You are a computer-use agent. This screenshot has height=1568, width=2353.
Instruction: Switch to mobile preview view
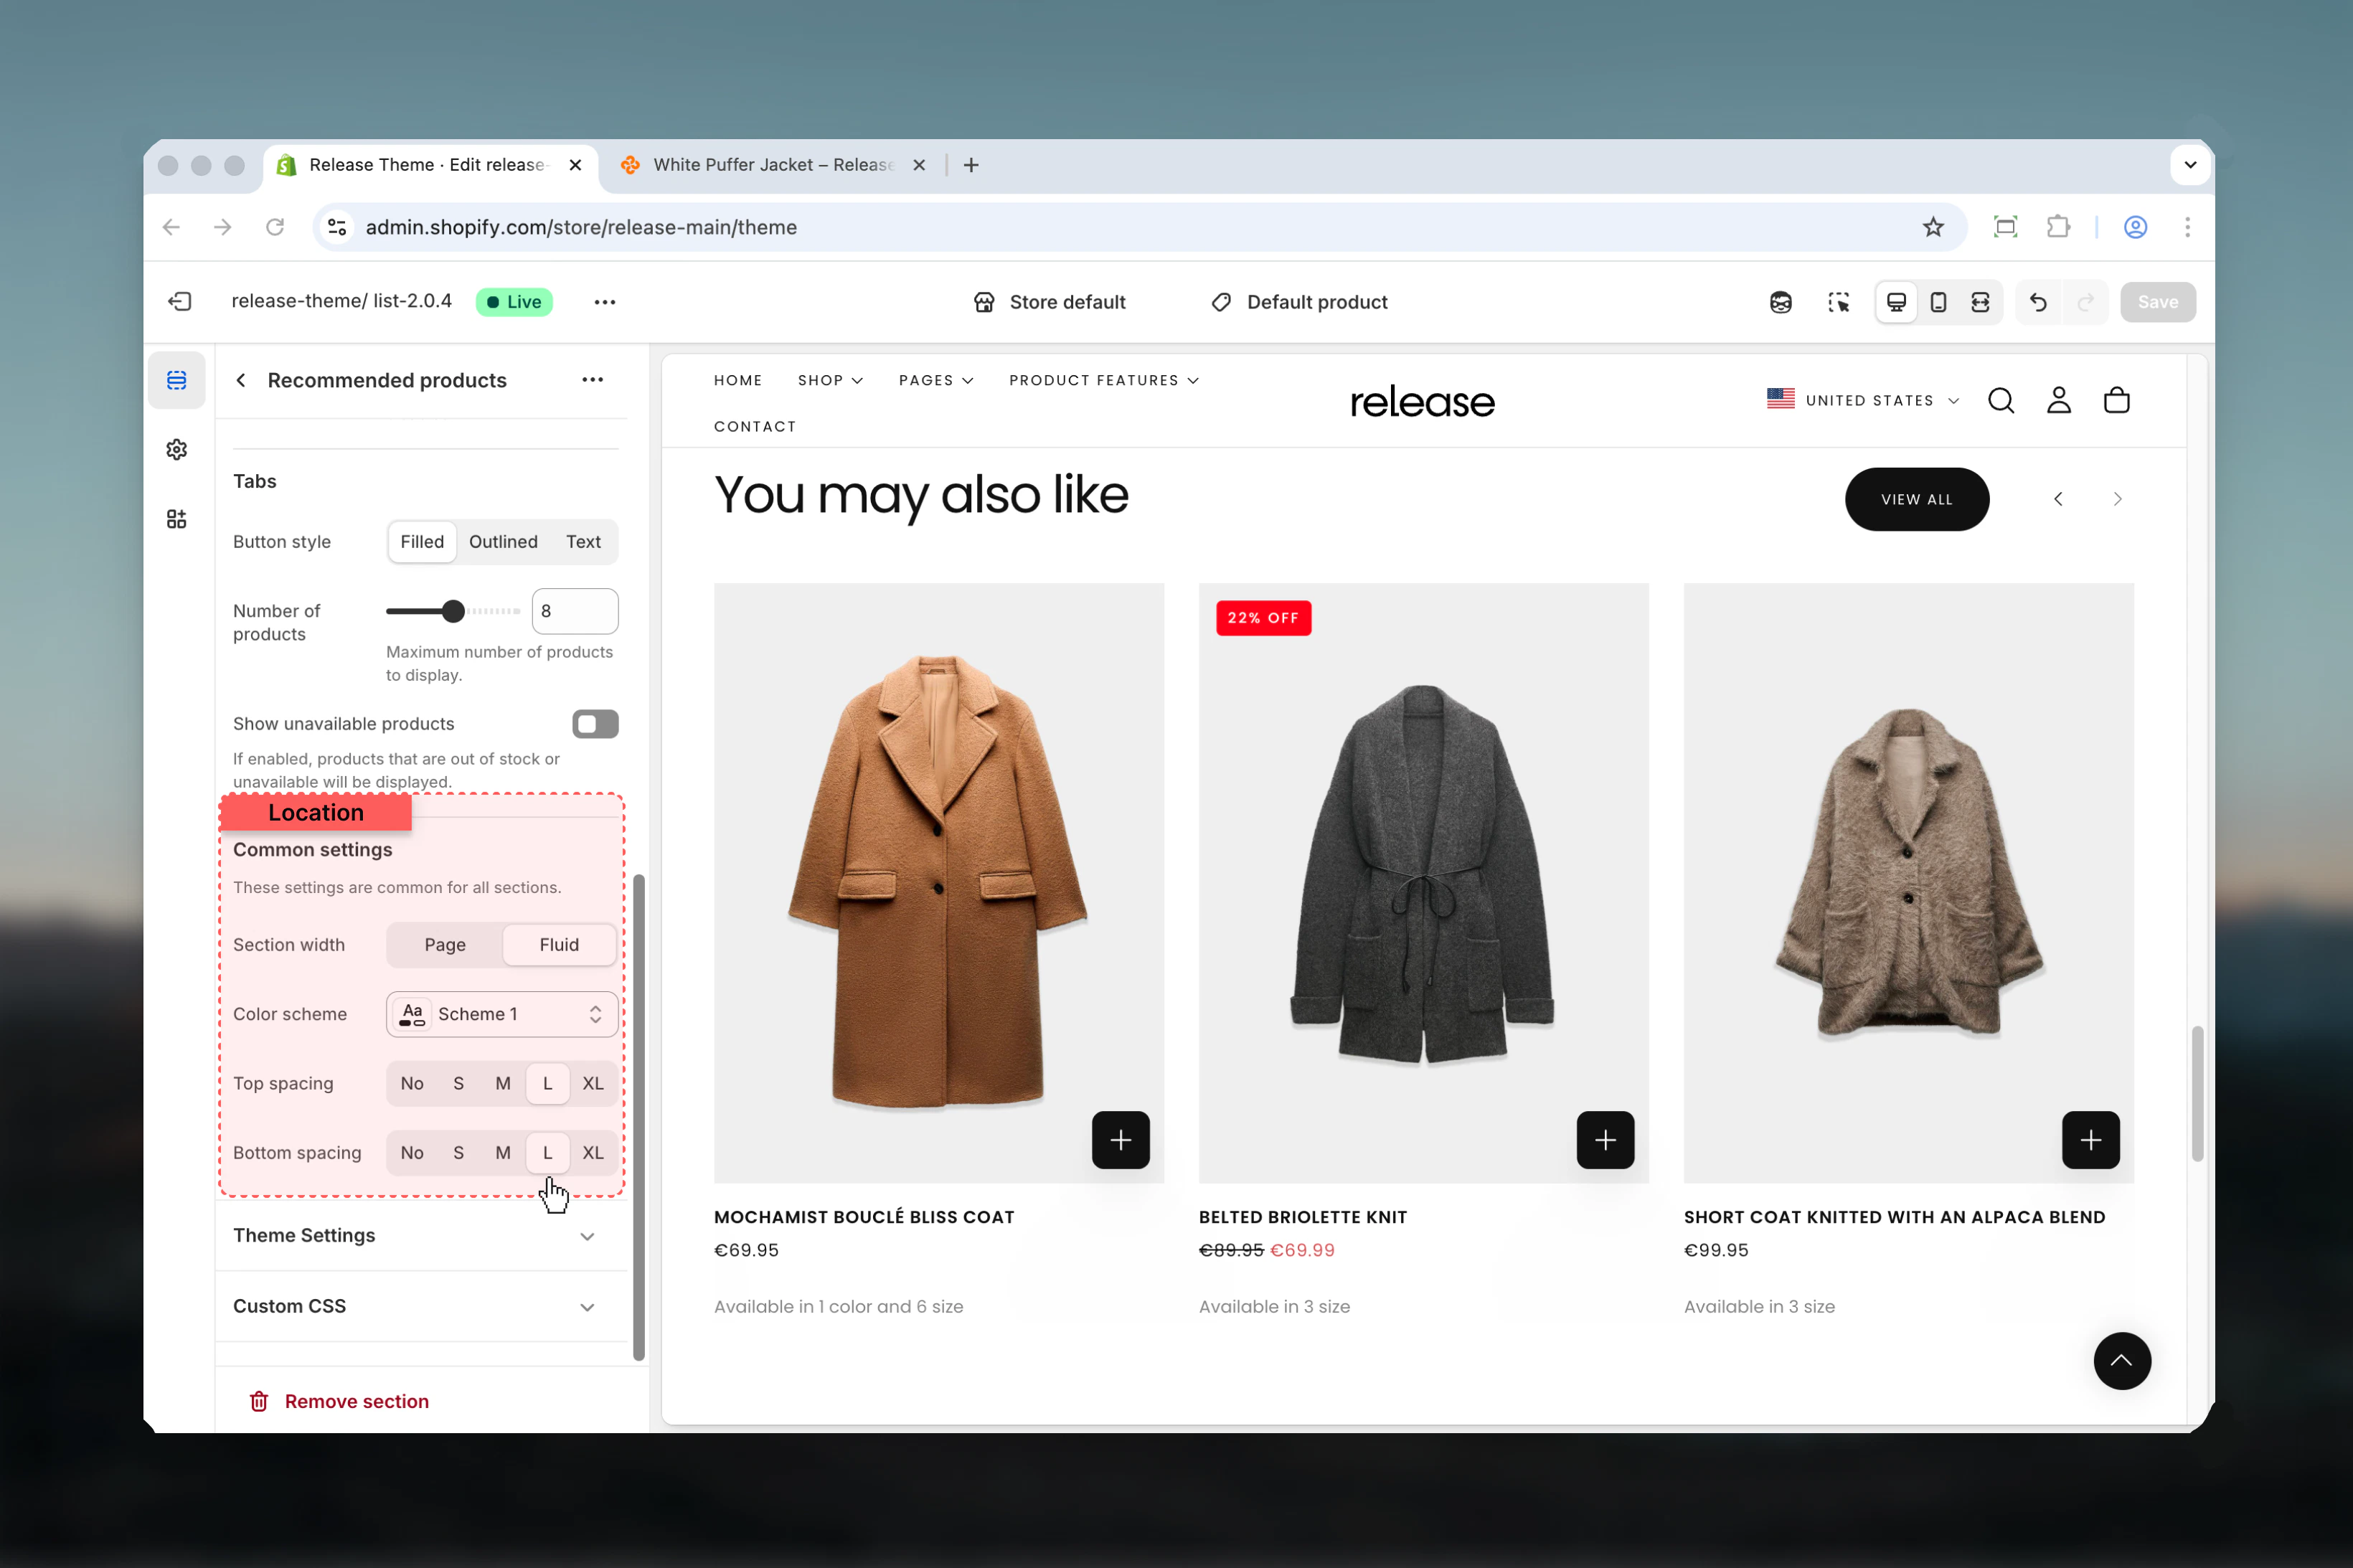point(1938,302)
